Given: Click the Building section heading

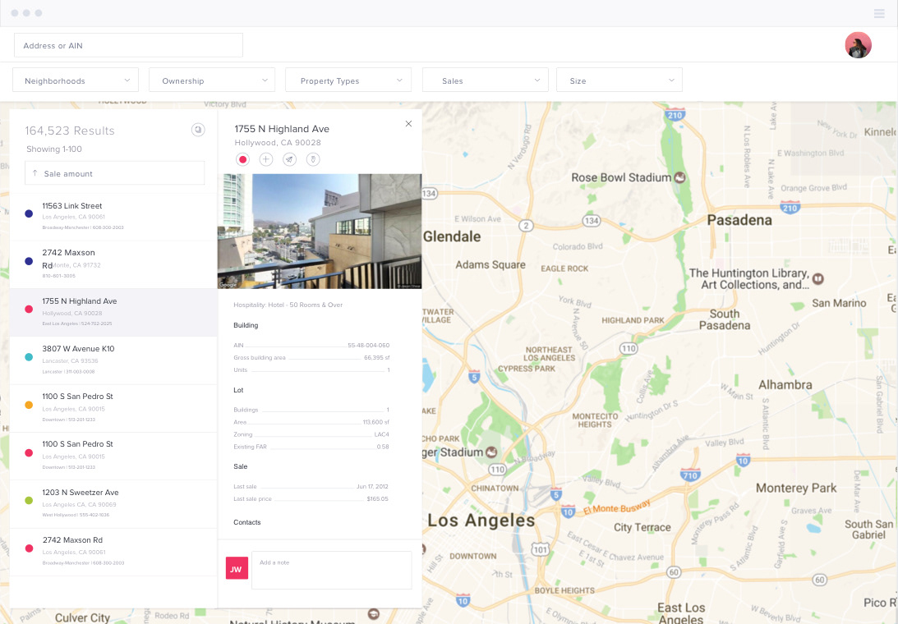Looking at the screenshot, I should pyautogui.click(x=246, y=325).
